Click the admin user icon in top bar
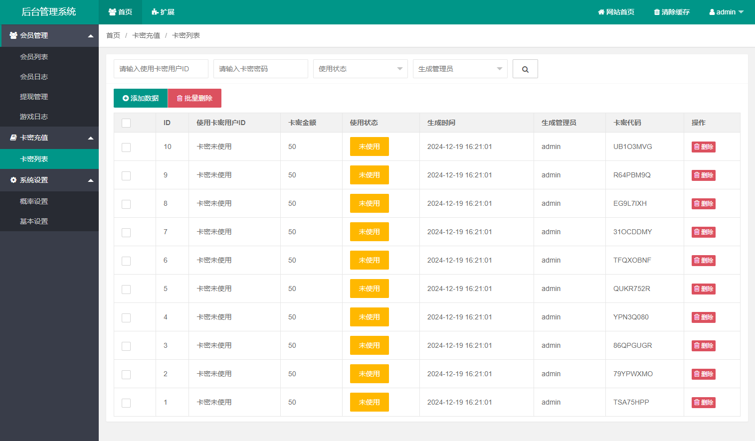The height and width of the screenshot is (441, 755). tap(712, 12)
